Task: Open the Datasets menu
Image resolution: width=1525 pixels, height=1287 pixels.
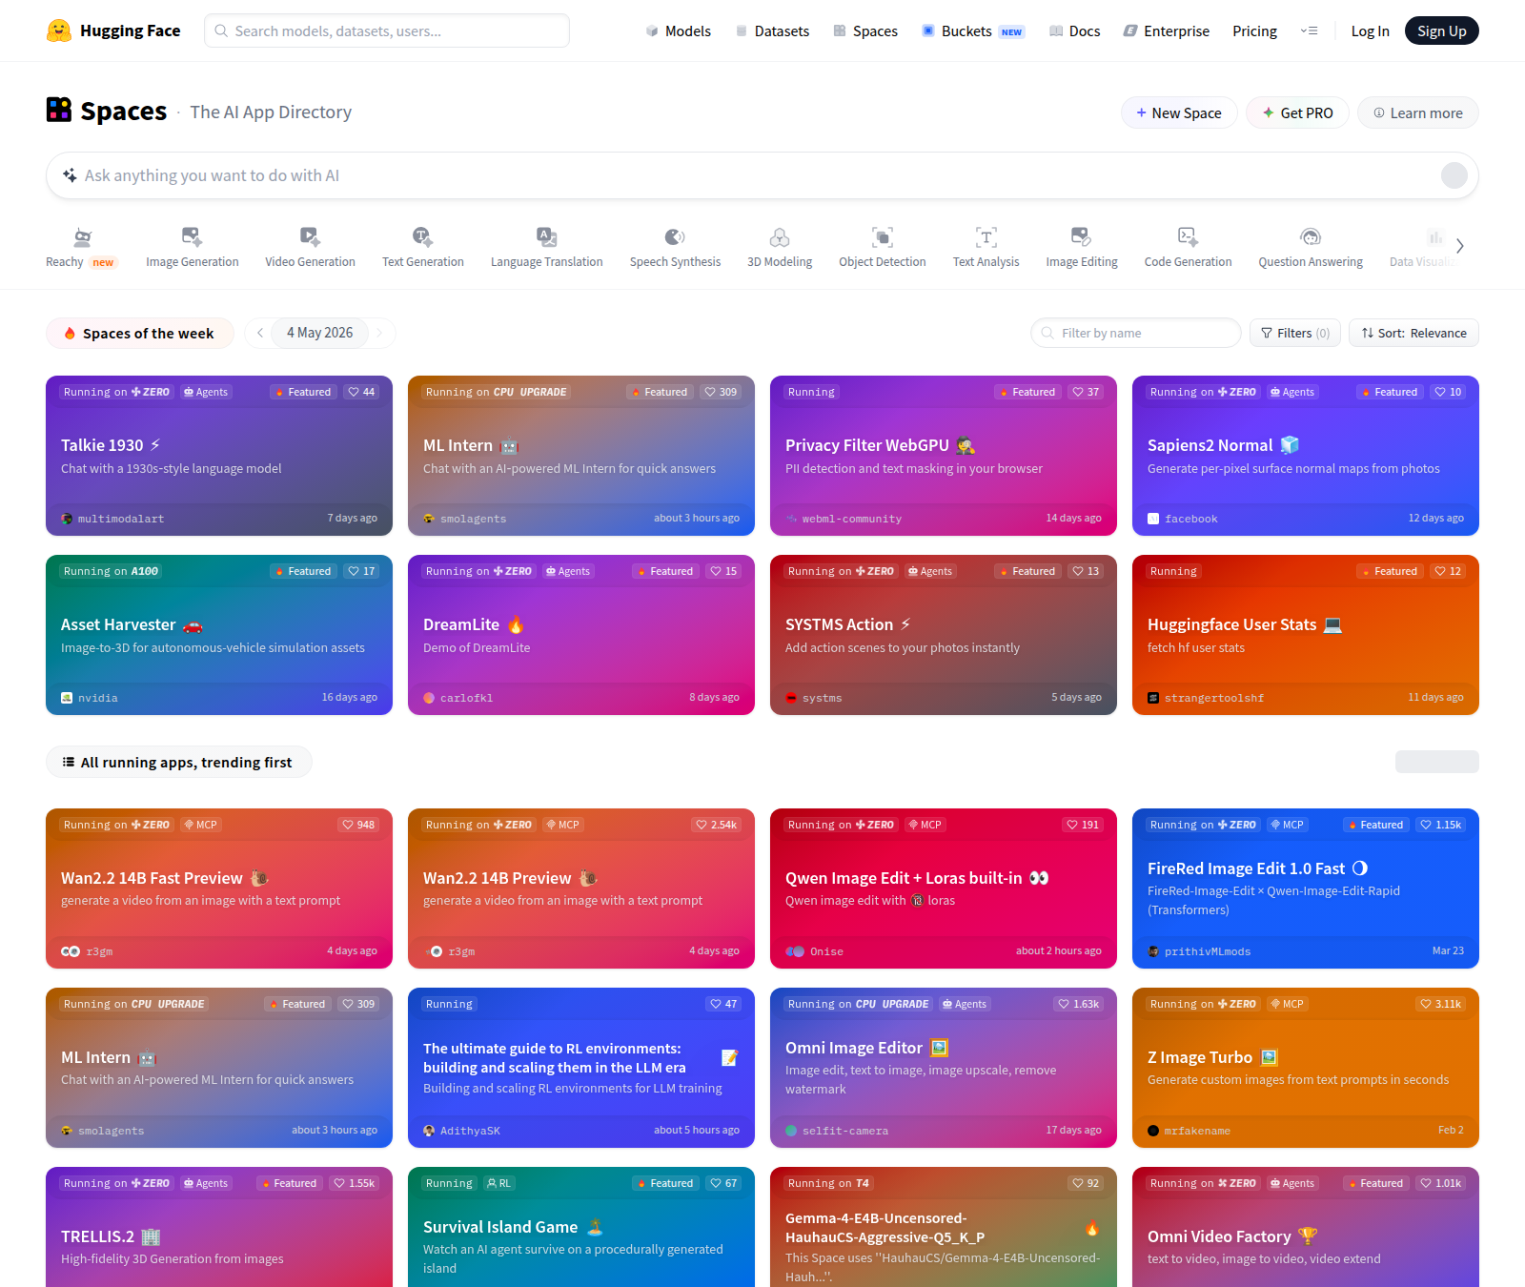Action: click(773, 31)
